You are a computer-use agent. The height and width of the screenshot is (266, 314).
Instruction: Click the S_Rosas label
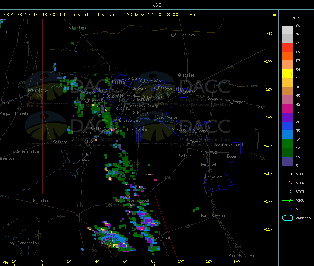pos(140,113)
